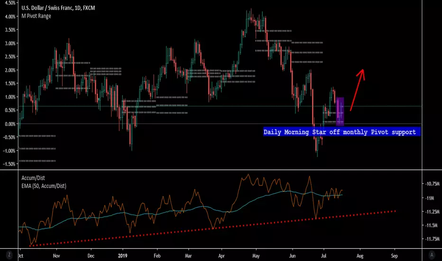Click the Z timezone button at bottom left
442x261 pixels.
(x=9, y=255)
